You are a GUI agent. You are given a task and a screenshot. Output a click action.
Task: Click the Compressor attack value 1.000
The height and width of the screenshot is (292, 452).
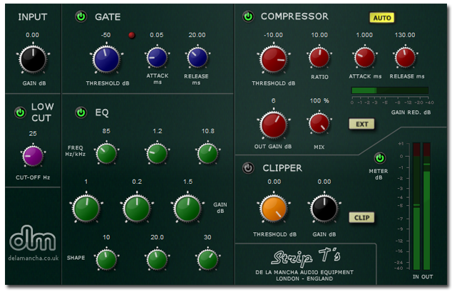coord(364,35)
